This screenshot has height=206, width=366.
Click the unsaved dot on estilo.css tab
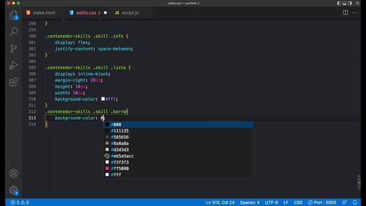pos(105,13)
